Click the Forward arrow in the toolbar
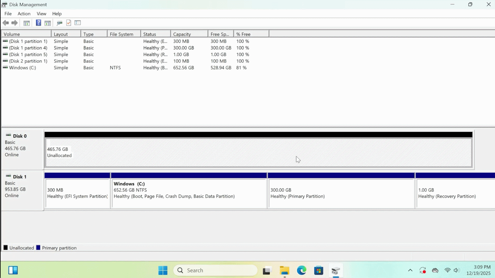The height and width of the screenshot is (278, 495). click(15, 23)
